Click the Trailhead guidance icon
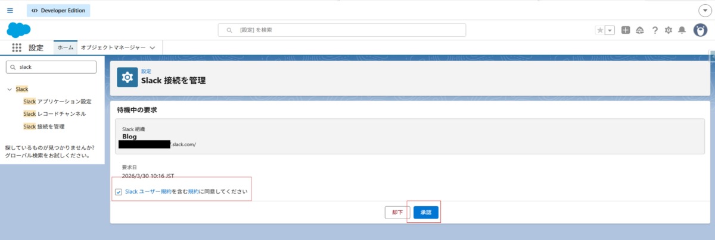Viewport: 715px width, 240px height. pyautogui.click(x=640, y=30)
